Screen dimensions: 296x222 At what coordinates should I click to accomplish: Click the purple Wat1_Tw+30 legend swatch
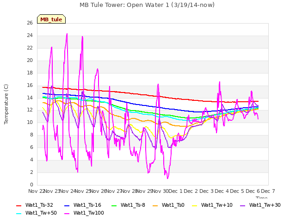coord(242,205)
